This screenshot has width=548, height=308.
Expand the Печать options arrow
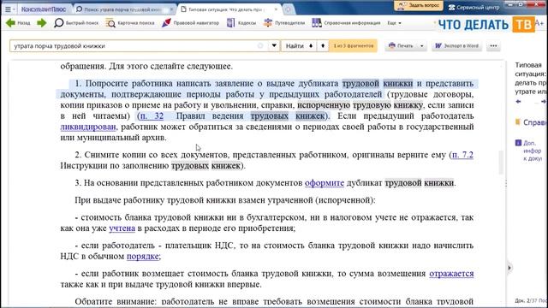422,45
